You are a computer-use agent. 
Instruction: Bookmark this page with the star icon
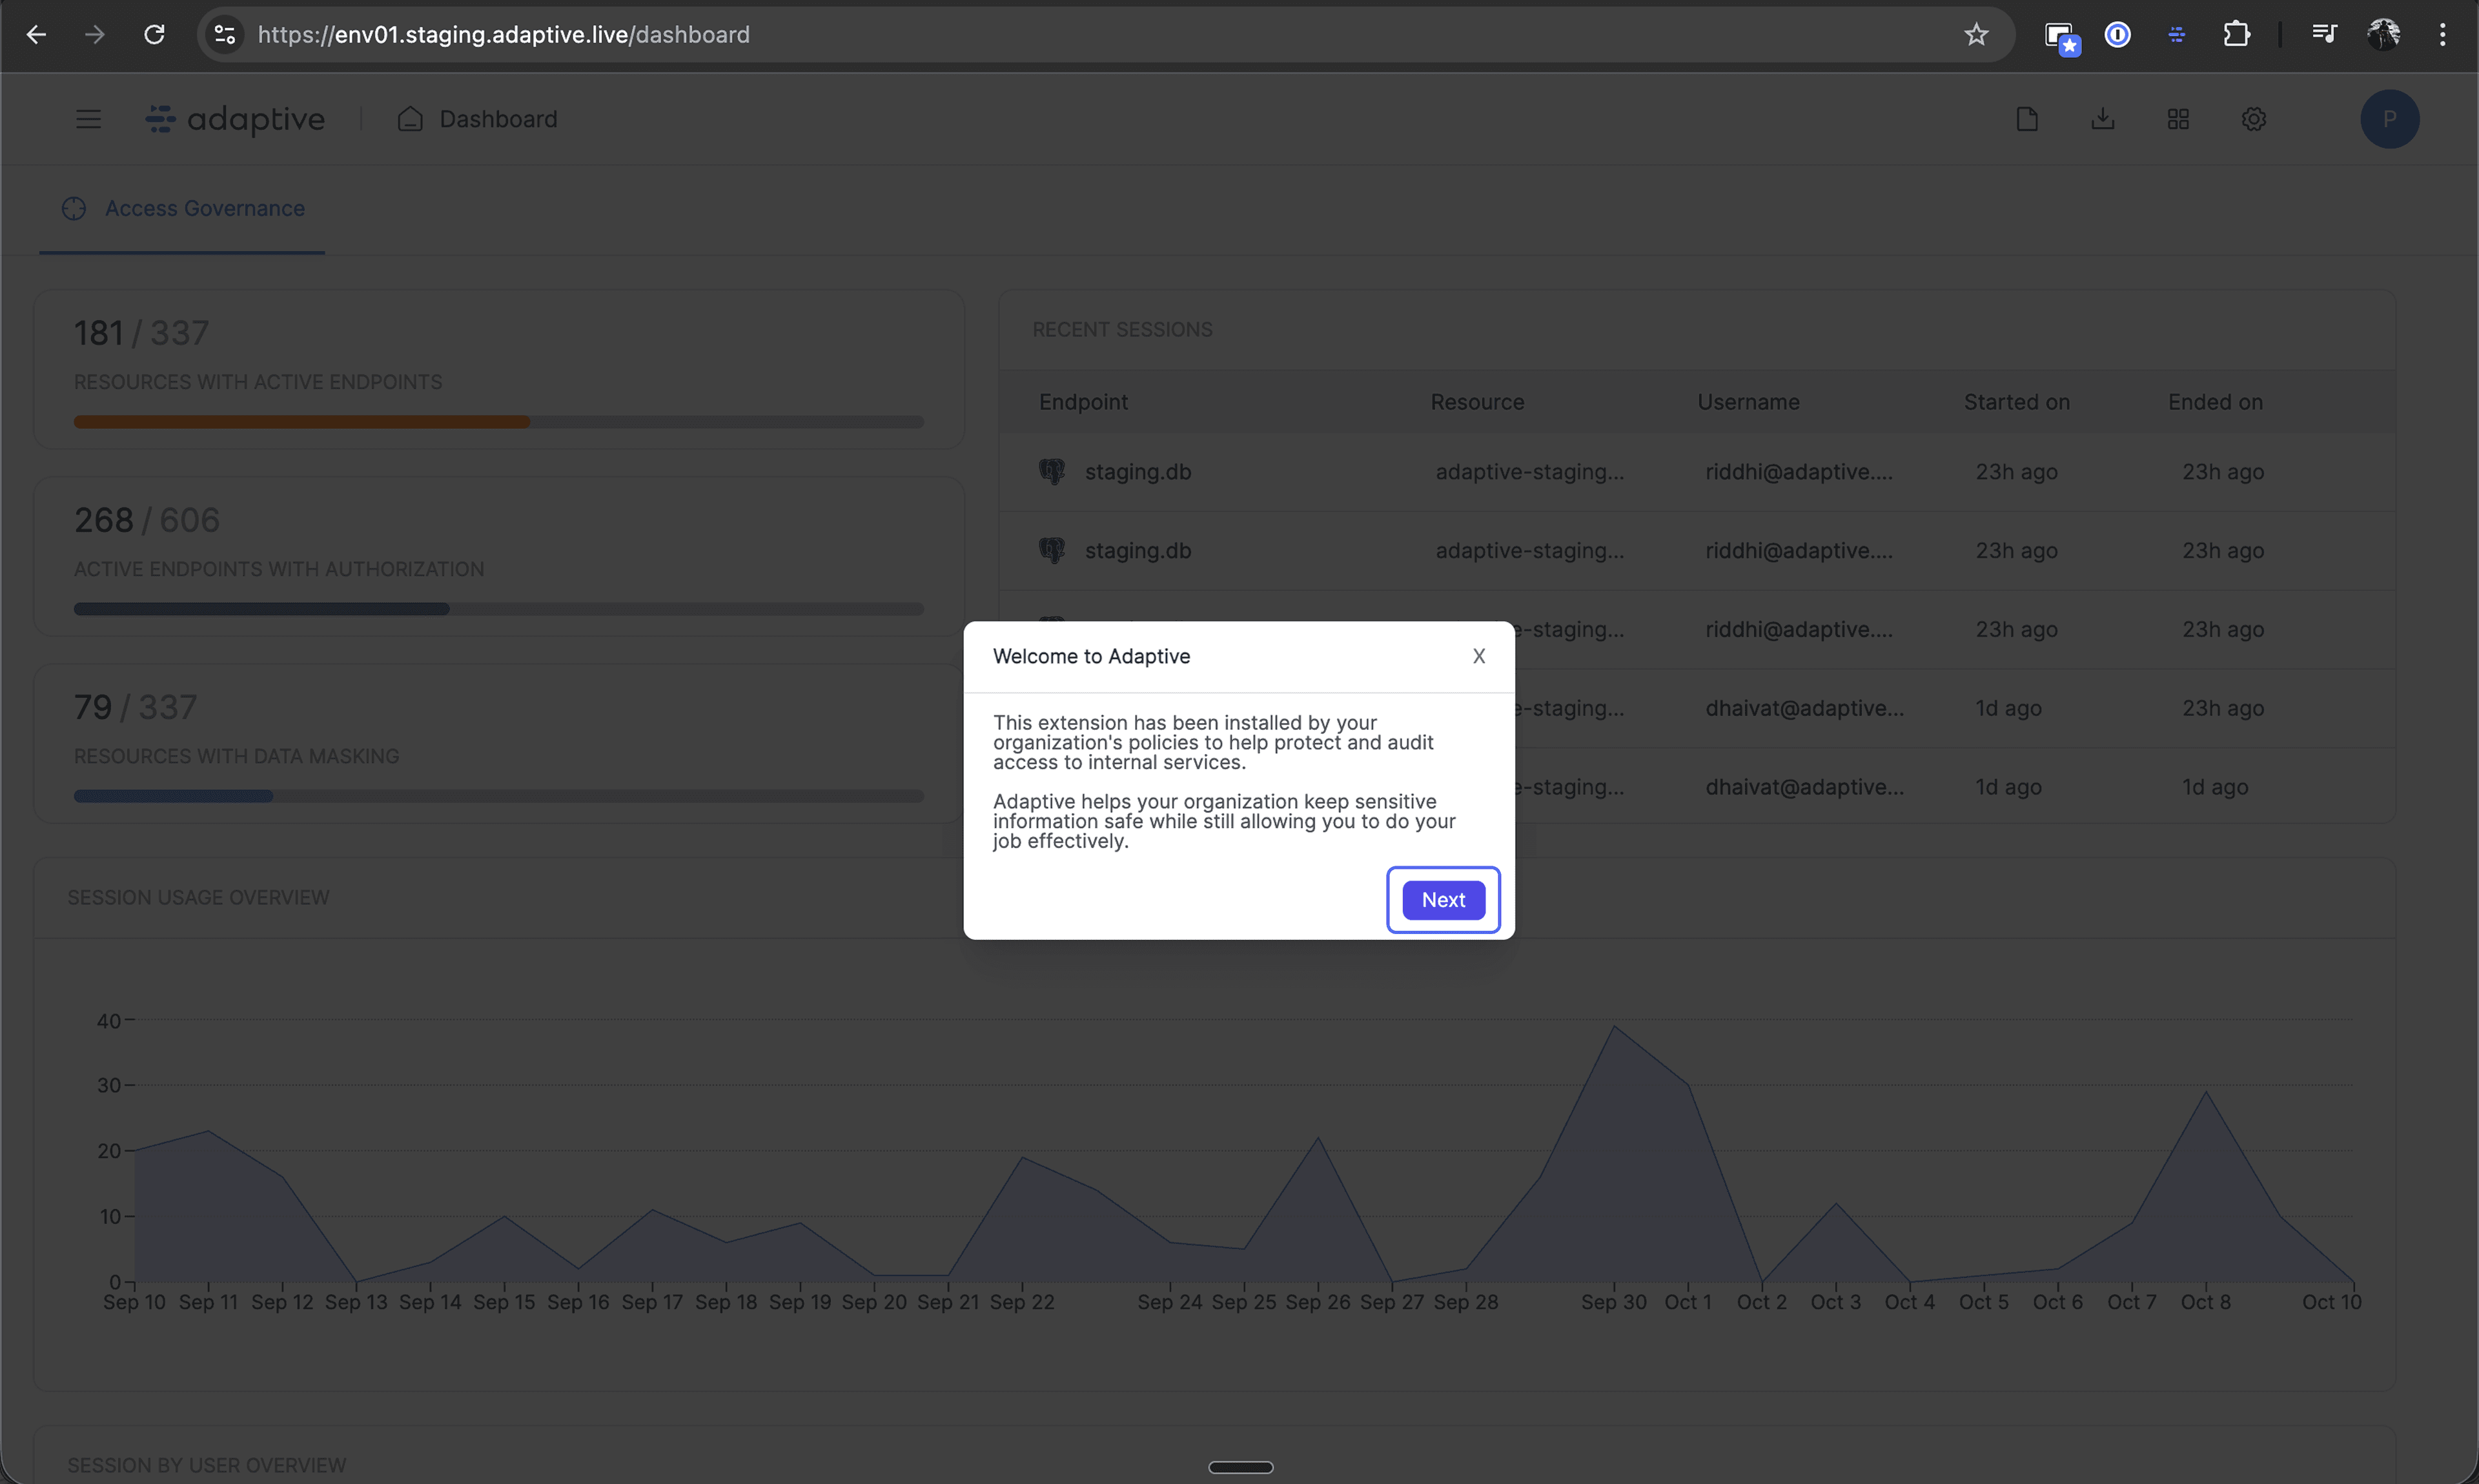(1975, 35)
